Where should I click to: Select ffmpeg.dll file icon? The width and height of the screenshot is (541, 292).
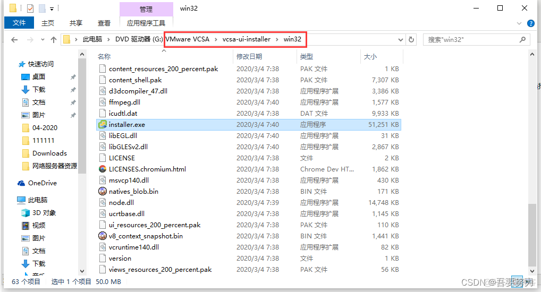click(103, 102)
